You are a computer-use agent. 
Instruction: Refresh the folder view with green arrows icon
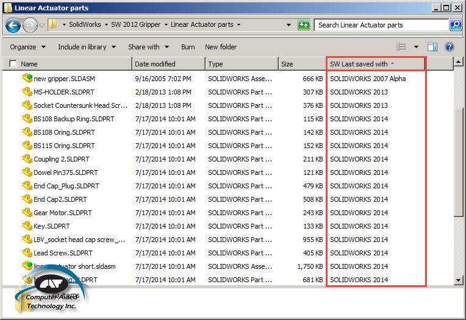point(304,25)
